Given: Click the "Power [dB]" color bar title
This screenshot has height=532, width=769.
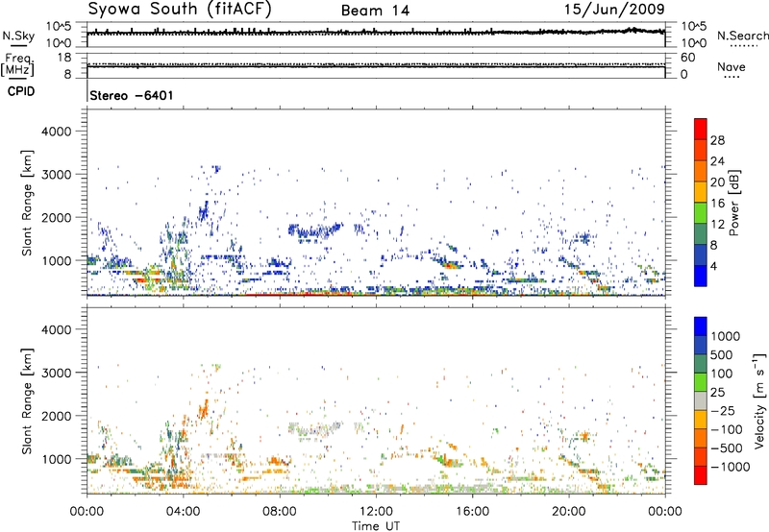Looking at the screenshot, I should tap(734, 203).
